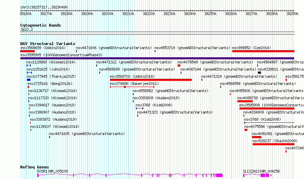Select the purple esv3595905 full-width bar

157,58
